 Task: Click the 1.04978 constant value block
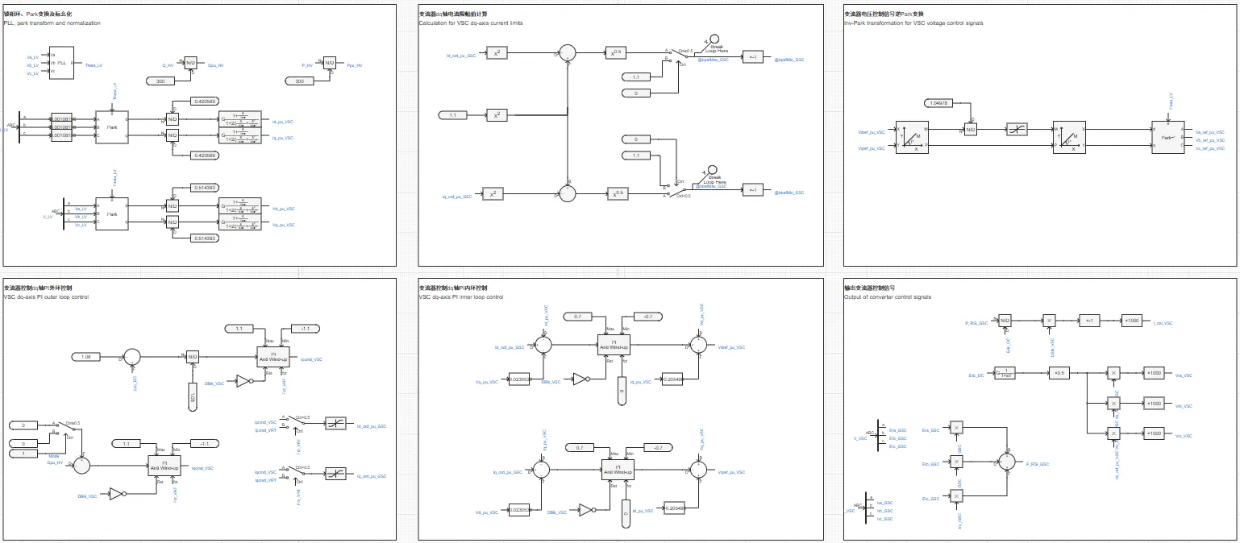point(938,103)
